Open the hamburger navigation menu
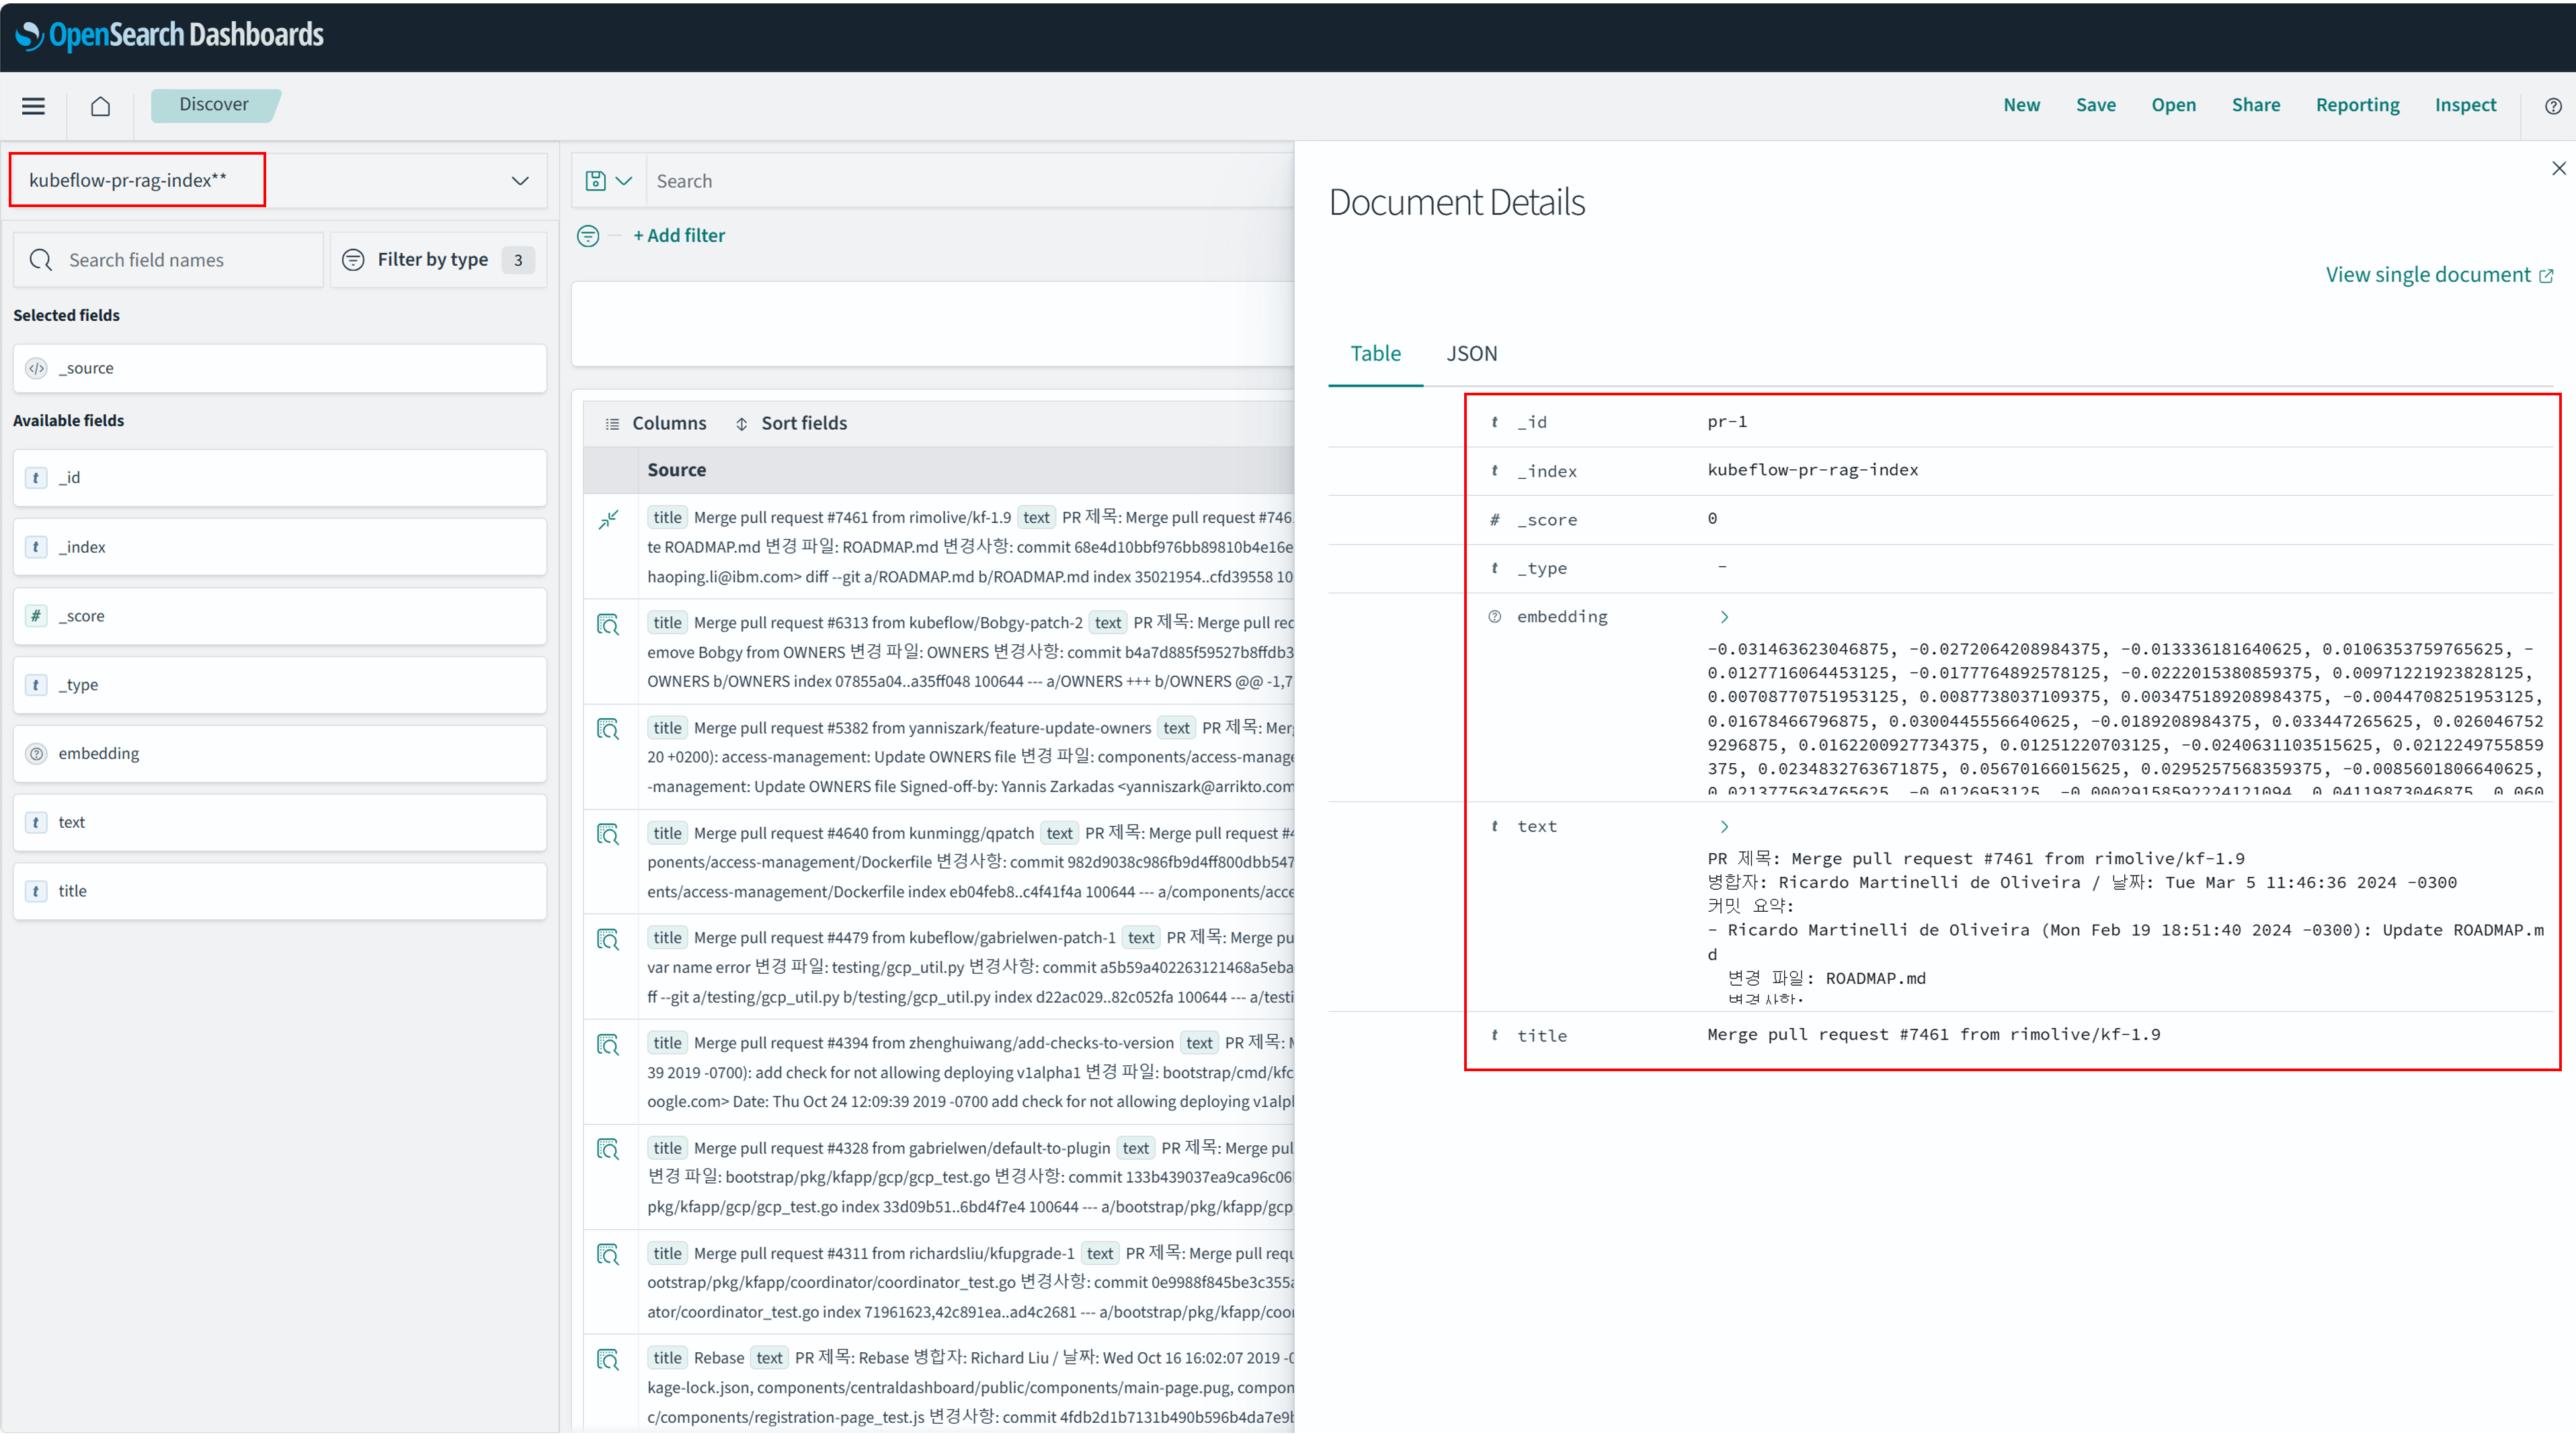This screenshot has height=1435, width=2576. tap(33, 106)
